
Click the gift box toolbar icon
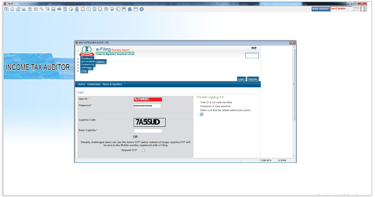pos(30,9)
